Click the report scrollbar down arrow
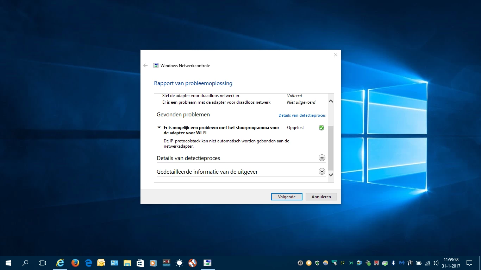 point(331,175)
